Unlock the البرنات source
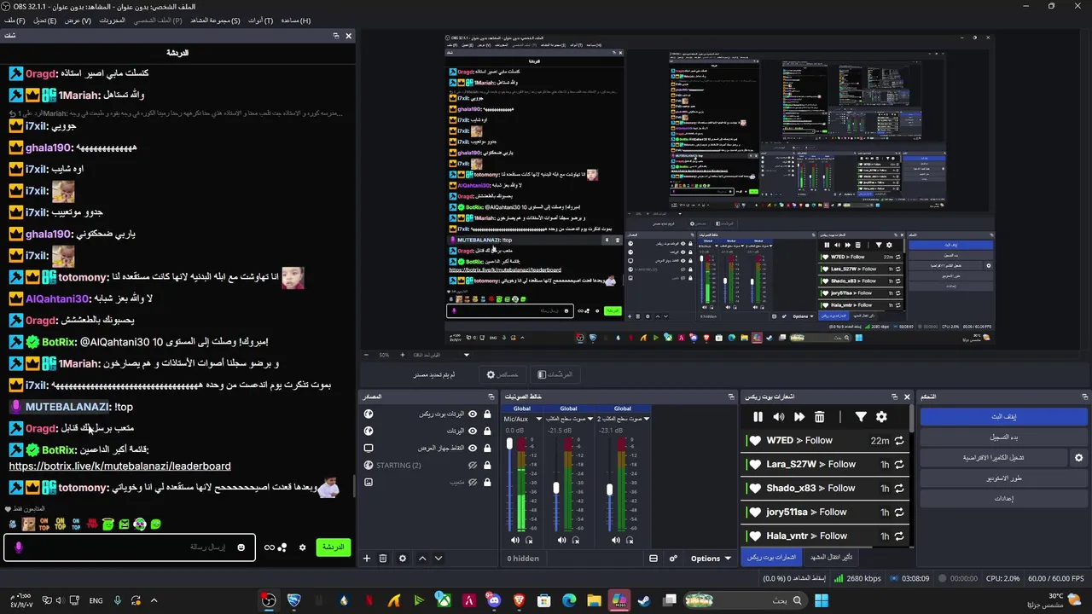Image resolution: width=1092 pixels, height=614 pixels. point(487,431)
